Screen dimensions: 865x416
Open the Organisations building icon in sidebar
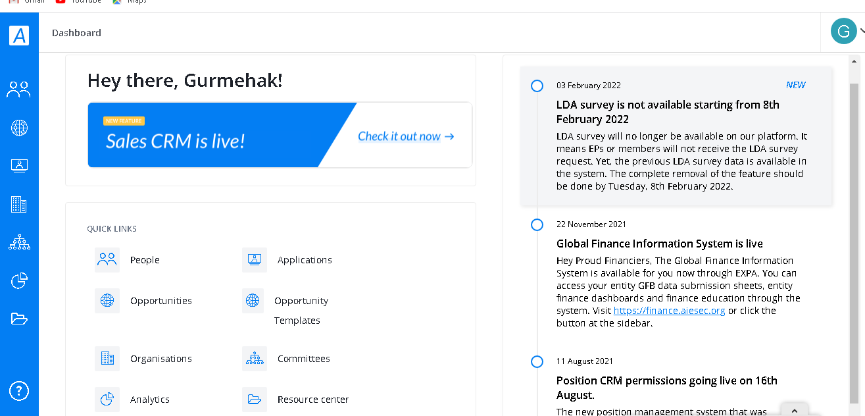pos(19,205)
